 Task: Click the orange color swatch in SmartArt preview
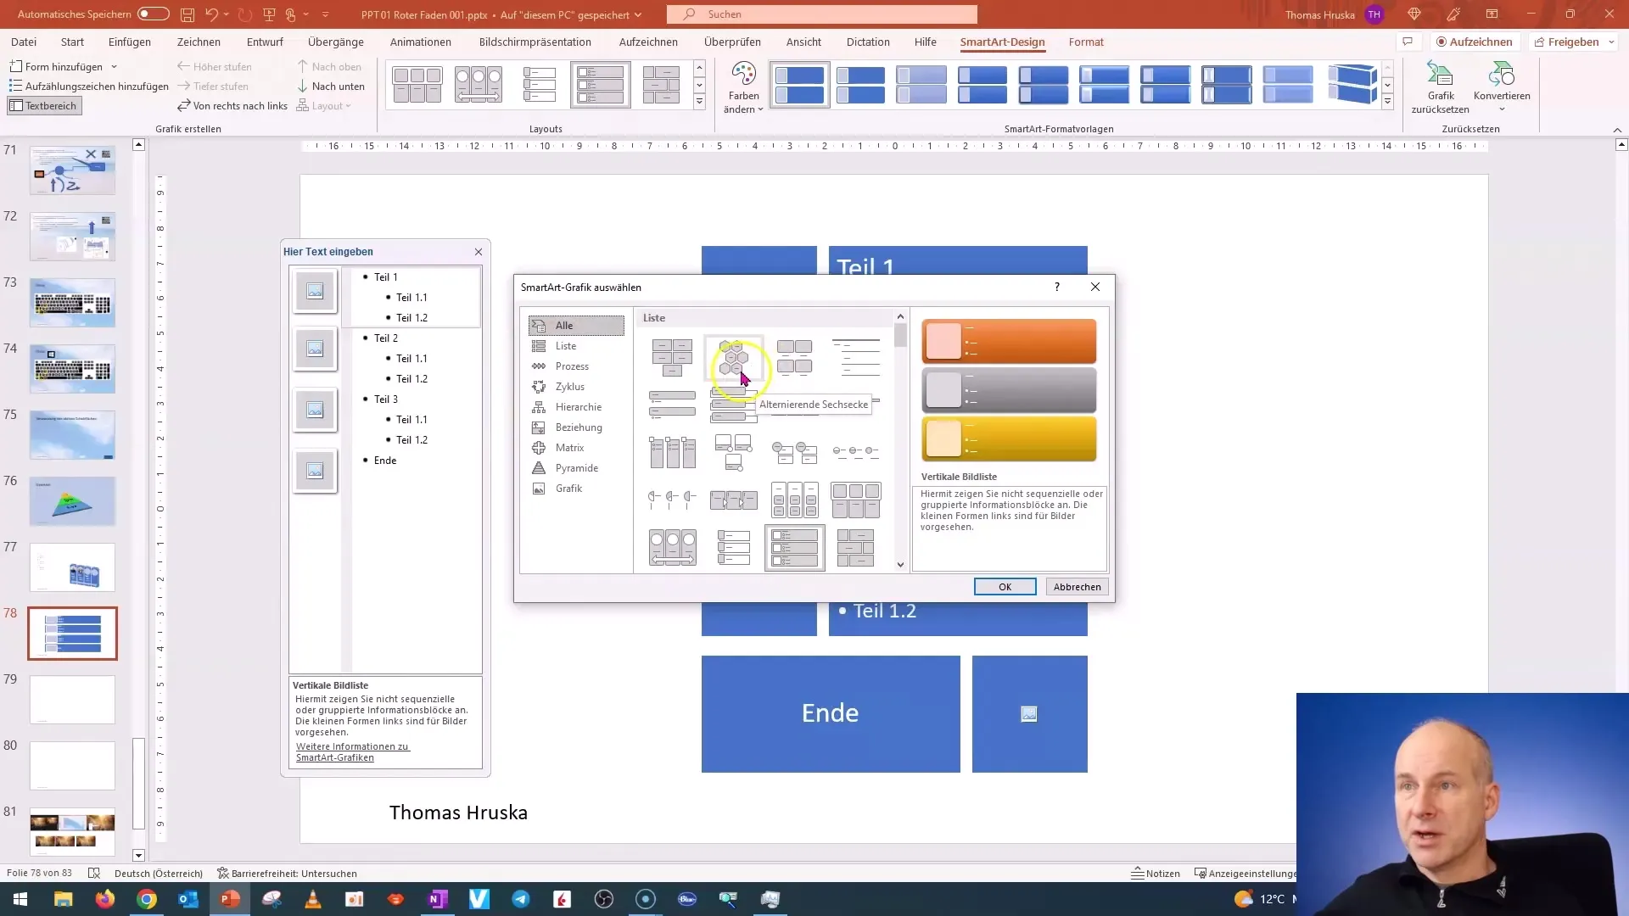(x=1008, y=341)
